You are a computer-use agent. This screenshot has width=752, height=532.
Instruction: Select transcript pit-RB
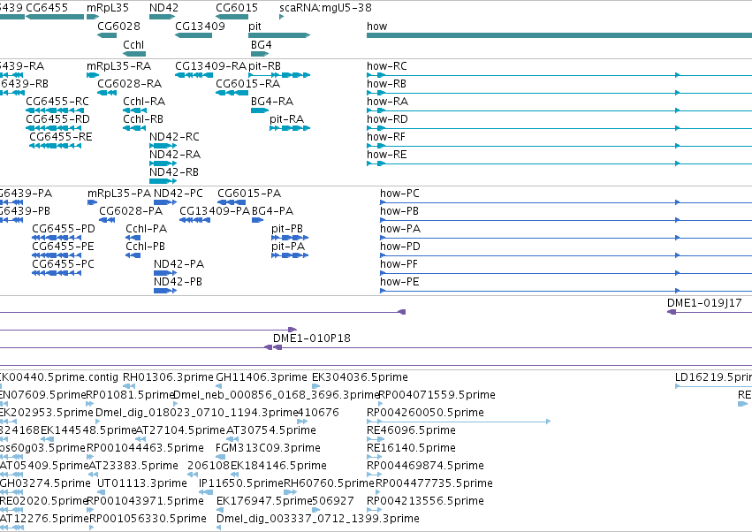tap(265, 65)
